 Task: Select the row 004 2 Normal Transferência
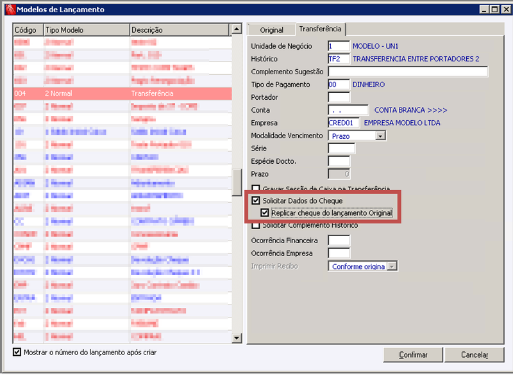tap(122, 93)
